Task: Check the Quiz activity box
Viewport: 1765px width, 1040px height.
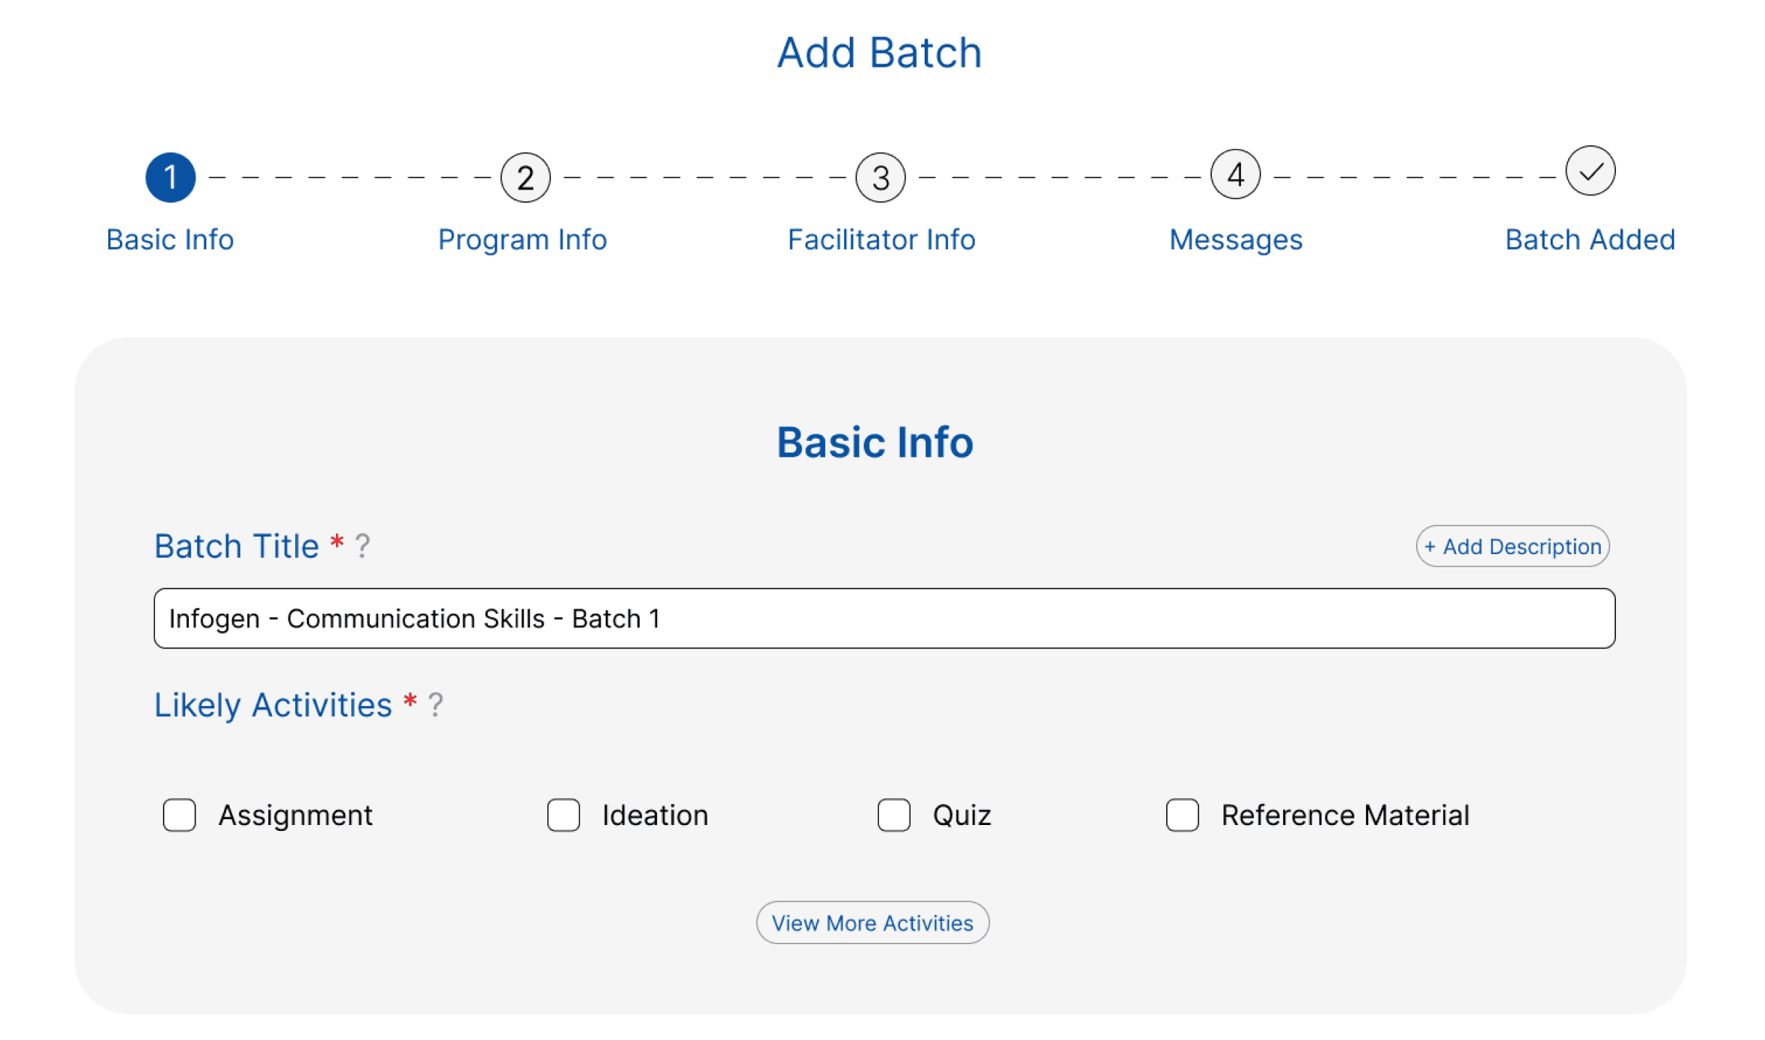Action: click(x=893, y=815)
